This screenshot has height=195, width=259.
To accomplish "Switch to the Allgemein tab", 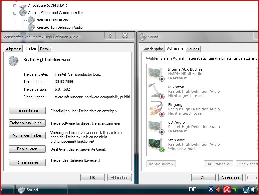I will pyautogui.click(x=13, y=49).
